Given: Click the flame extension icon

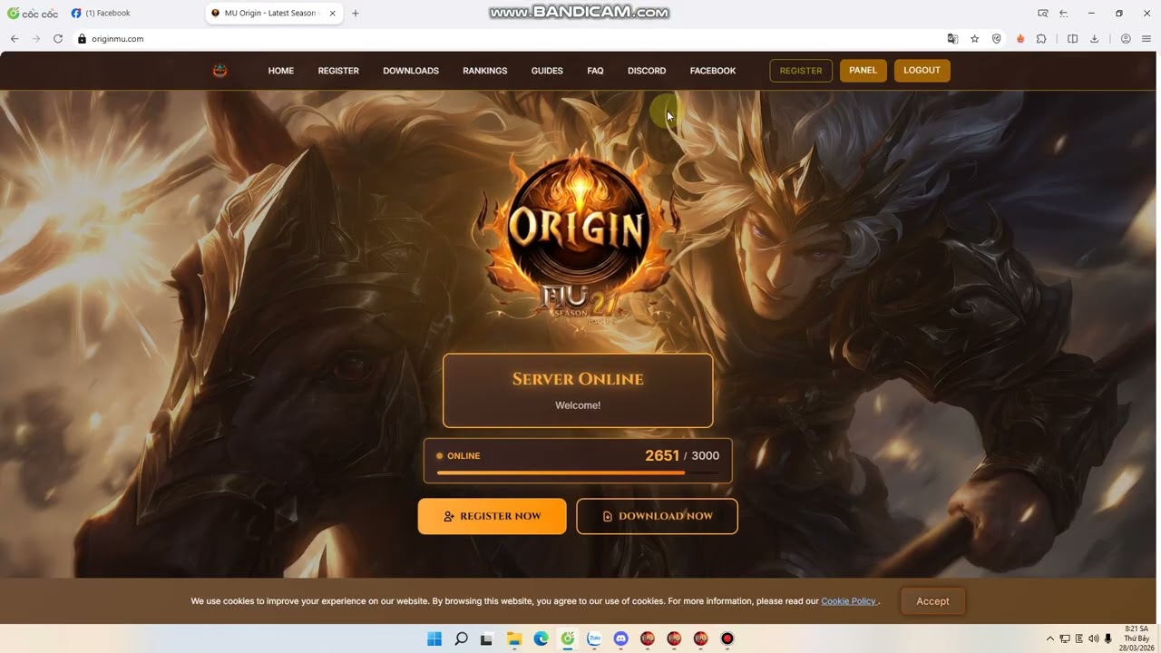Looking at the screenshot, I should pyautogui.click(x=1020, y=39).
